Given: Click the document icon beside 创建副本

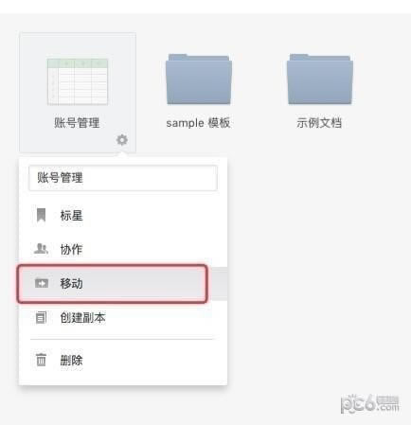Looking at the screenshot, I should coord(41,317).
